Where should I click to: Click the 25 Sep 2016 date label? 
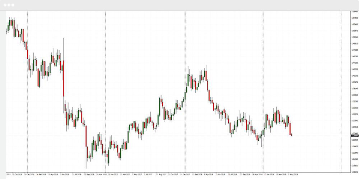[x=89, y=175]
